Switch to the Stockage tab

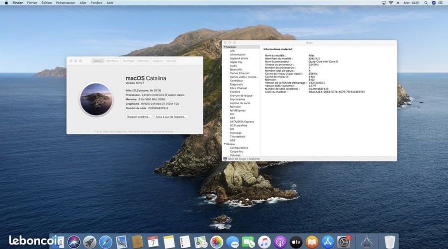(128, 61)
